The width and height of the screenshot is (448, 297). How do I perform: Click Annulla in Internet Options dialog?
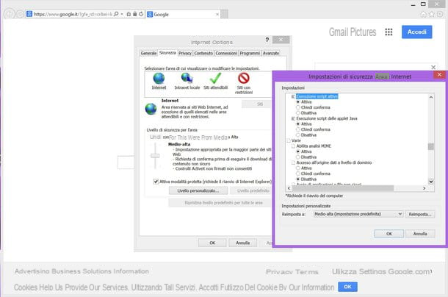242,243
